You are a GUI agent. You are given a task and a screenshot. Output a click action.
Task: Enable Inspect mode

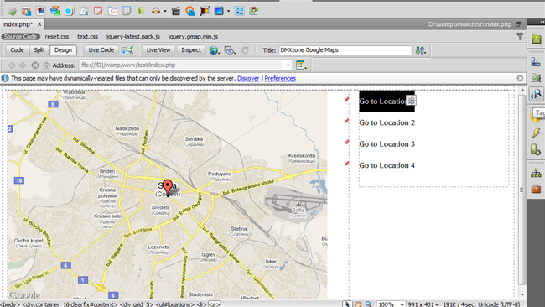[191, 50]
